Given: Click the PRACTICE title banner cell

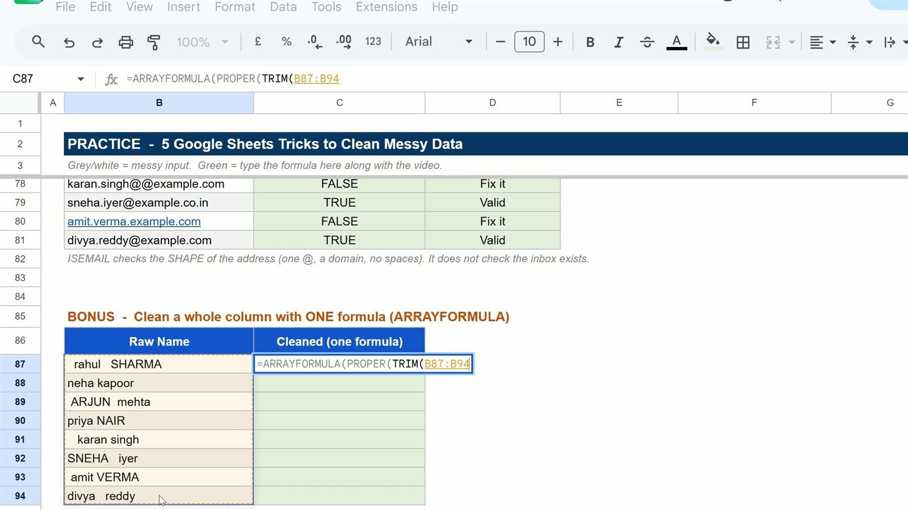Looking at the screenshot, I should (486, 144).
